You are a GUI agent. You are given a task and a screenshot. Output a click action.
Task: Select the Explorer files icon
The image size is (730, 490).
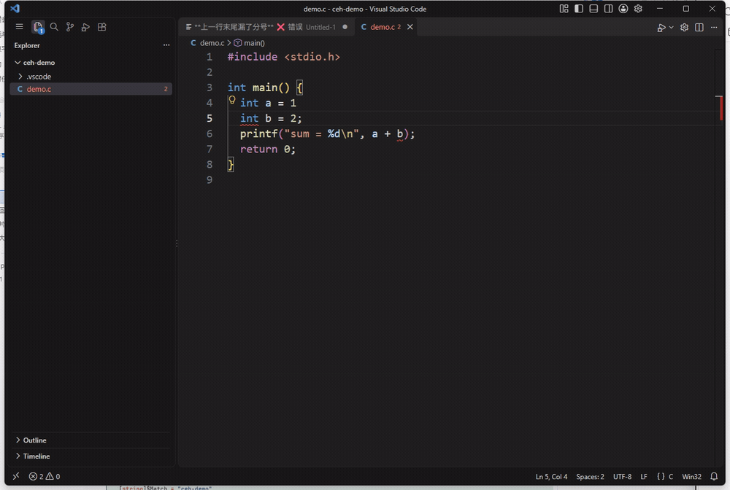(x=38, y=27)
